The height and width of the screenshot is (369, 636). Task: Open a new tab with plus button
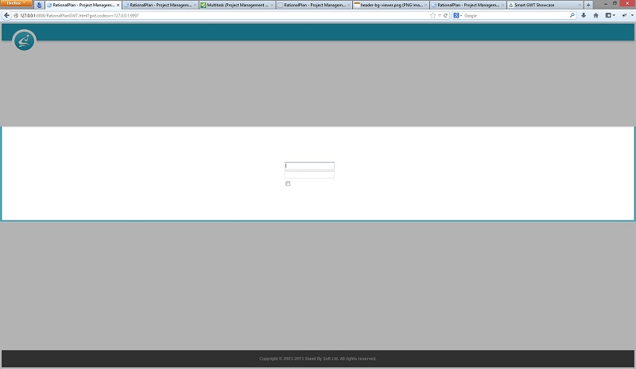[588, 5]
